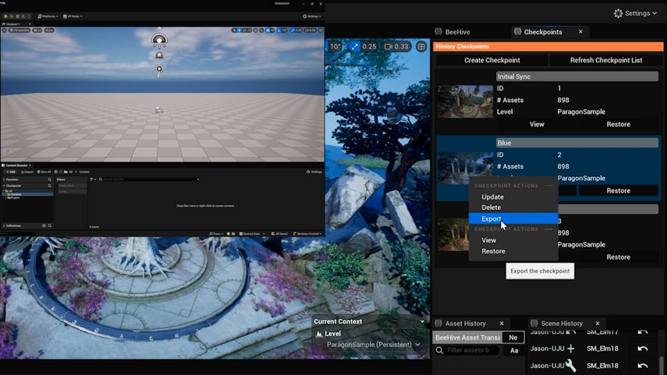Viewport: 667px width, 375px height.
Task: Click the Content Browser search field
Action: [151, 179]
